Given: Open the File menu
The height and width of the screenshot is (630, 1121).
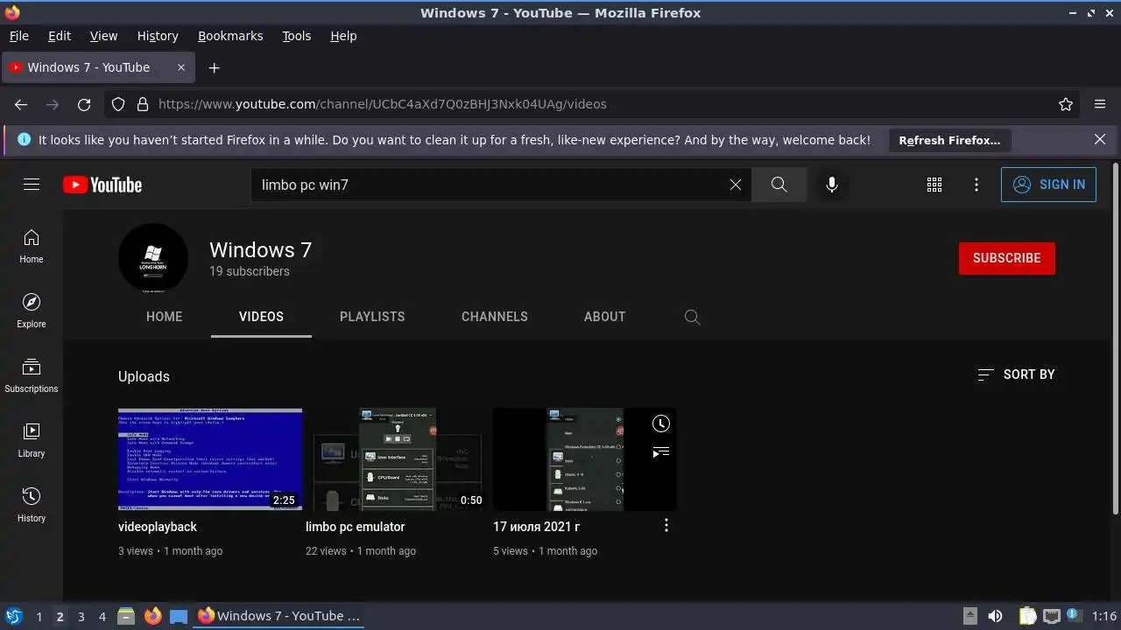Looking at the screenshot, I should click(18, 36).
